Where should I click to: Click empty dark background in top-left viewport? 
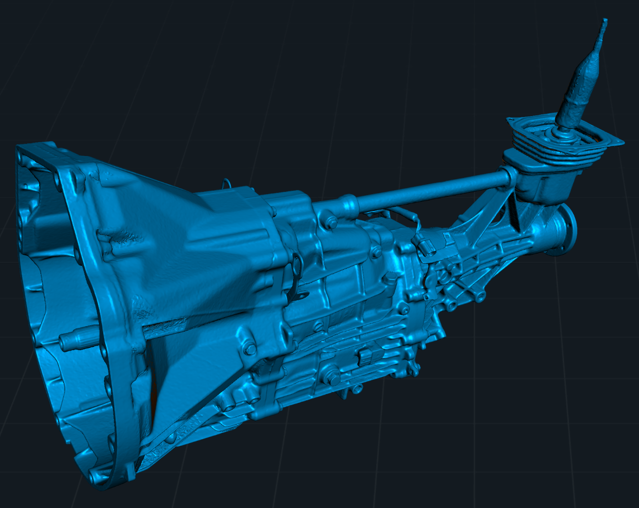[x=91, y=54]
